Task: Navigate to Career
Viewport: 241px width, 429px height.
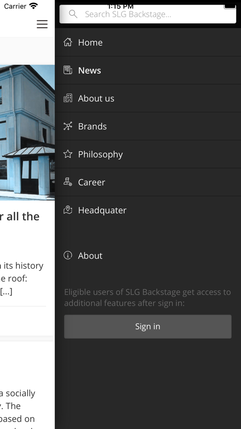Action: click(x=148, y=182)
